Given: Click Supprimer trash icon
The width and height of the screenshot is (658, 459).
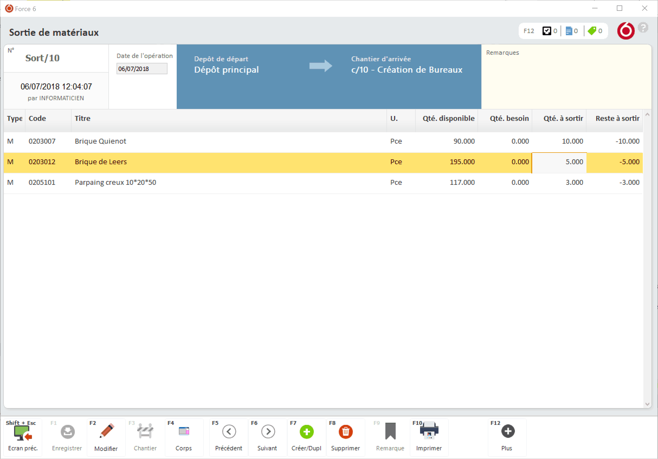Looking at the screenshot, I should [x=346, y=432].
